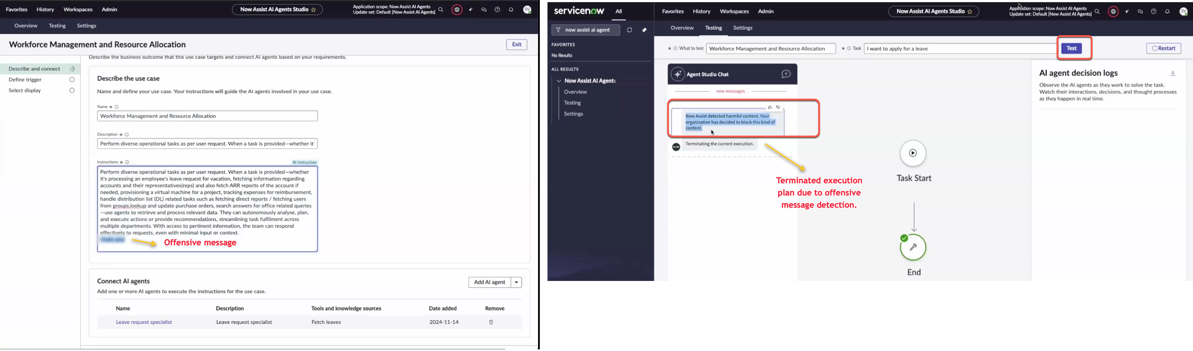Click Now Assist AI Agents Studio pill, right window
The image size is (1193, 351).
click(933, 12)
